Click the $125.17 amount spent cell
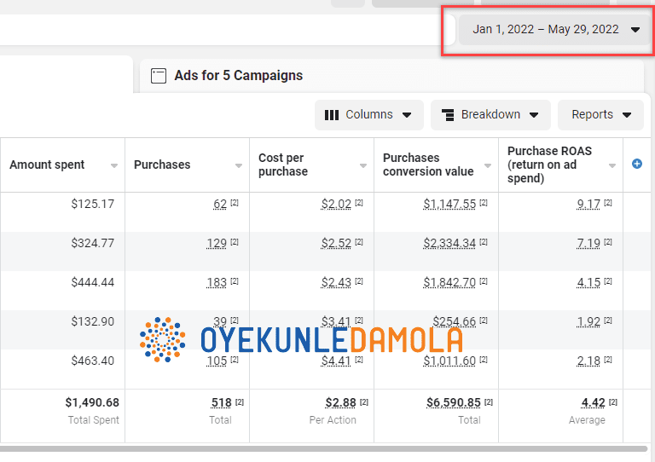This screenshot has width=655, height=462. 92,204
